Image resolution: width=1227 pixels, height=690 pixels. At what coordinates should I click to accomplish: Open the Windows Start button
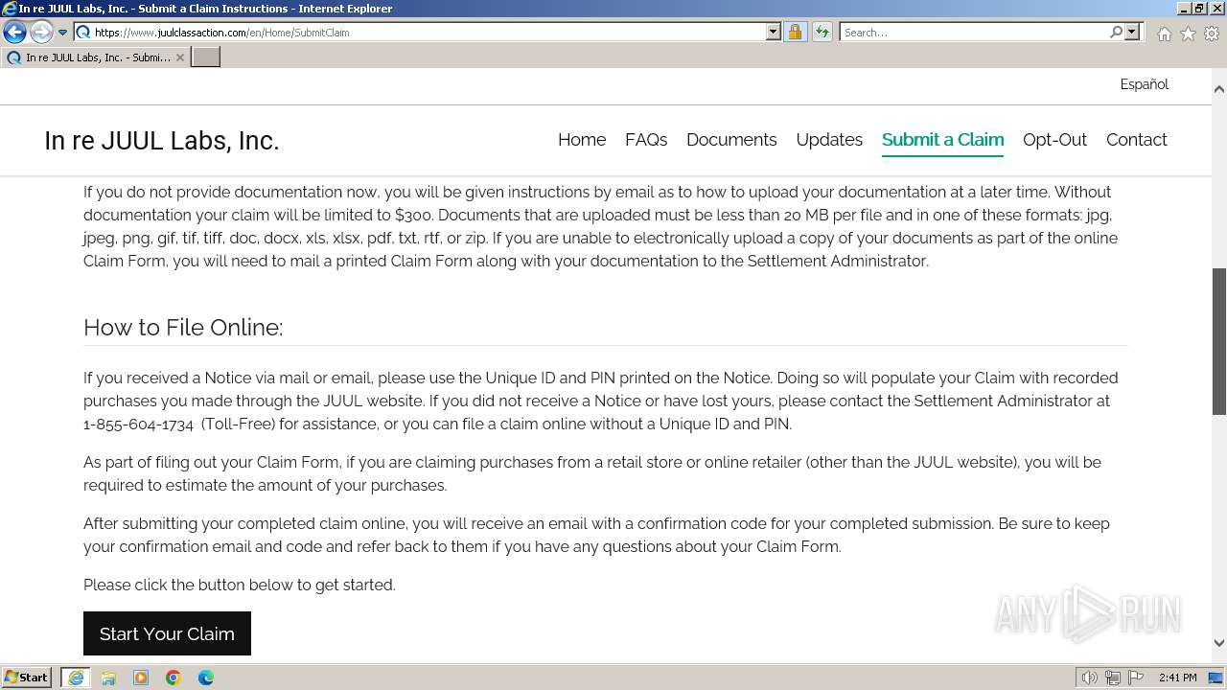(x=27, y=678)
